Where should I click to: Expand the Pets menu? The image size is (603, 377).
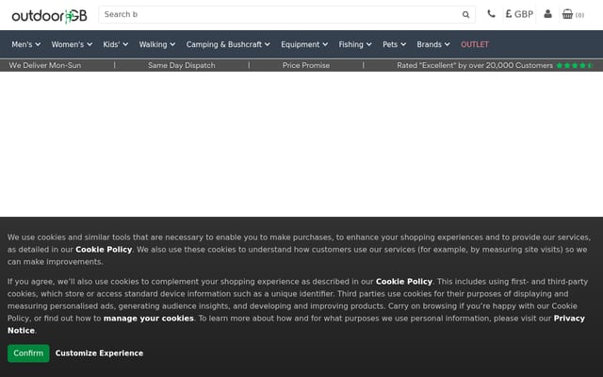click(394, 44)
